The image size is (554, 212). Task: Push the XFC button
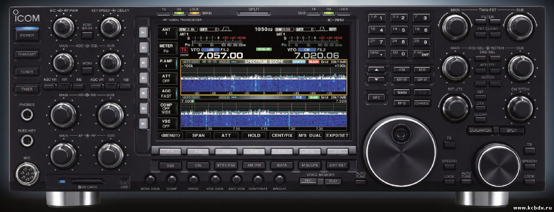[376, 97]
